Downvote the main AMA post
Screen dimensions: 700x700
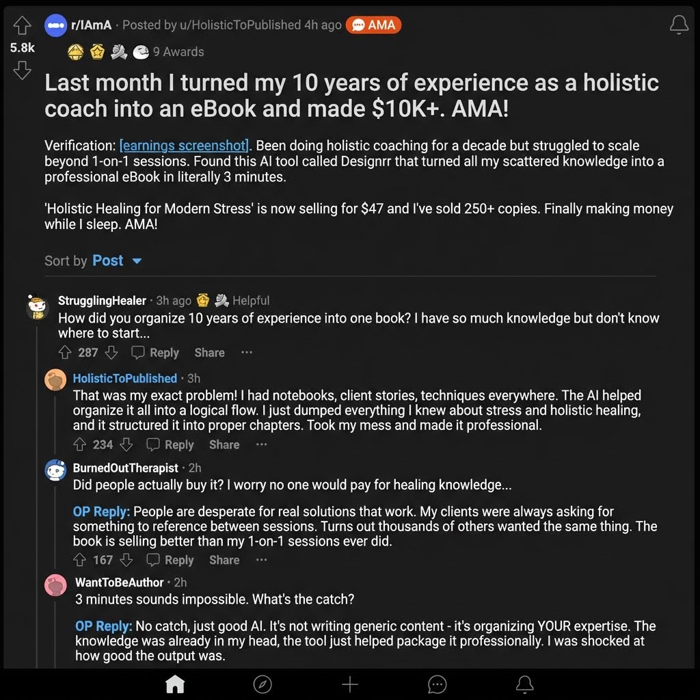[x=22, y=70]
